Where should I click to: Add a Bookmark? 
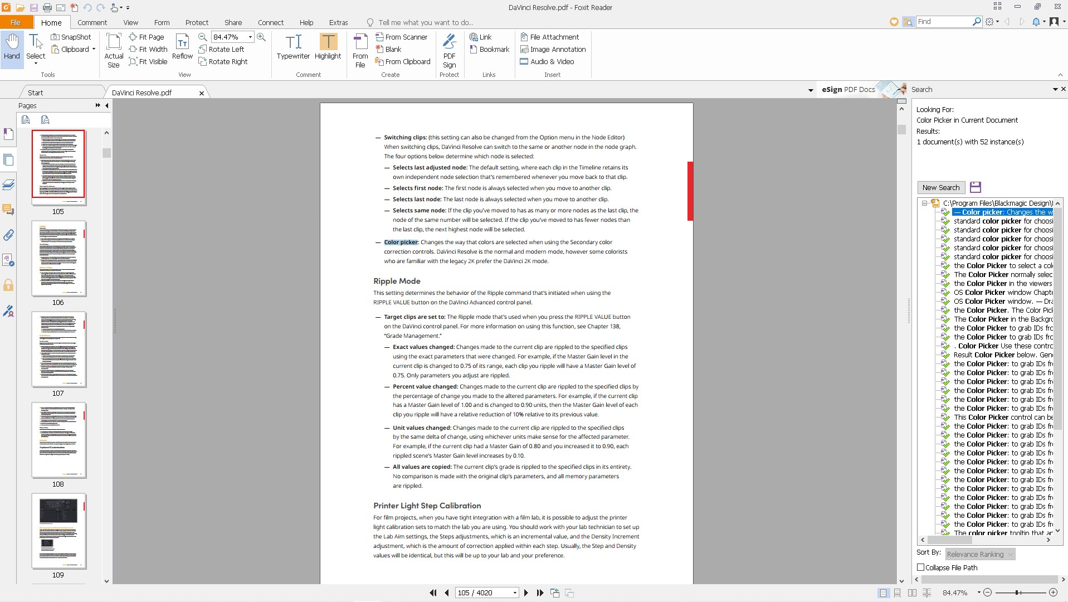tap(489, 49)
